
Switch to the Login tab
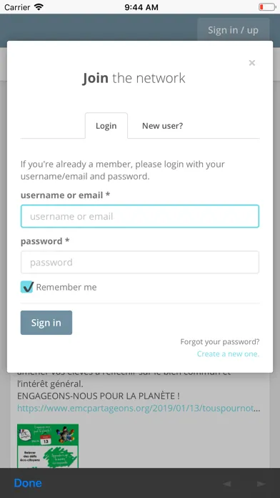point(106,126)
